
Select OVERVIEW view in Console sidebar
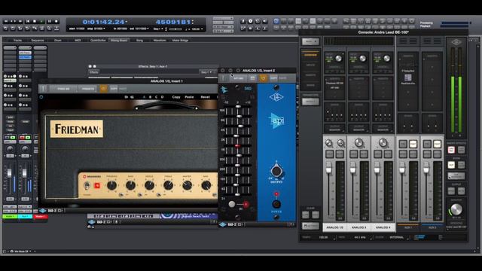[x=310, y=55]
